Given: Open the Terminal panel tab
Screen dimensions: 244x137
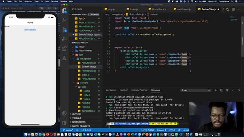Looking at the screenshot, I should click(156, 91).
